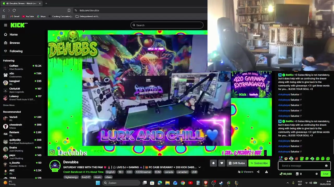Open the YouTube bookmark
Screen dimensions: 334x187
click(x=28, y=16)
